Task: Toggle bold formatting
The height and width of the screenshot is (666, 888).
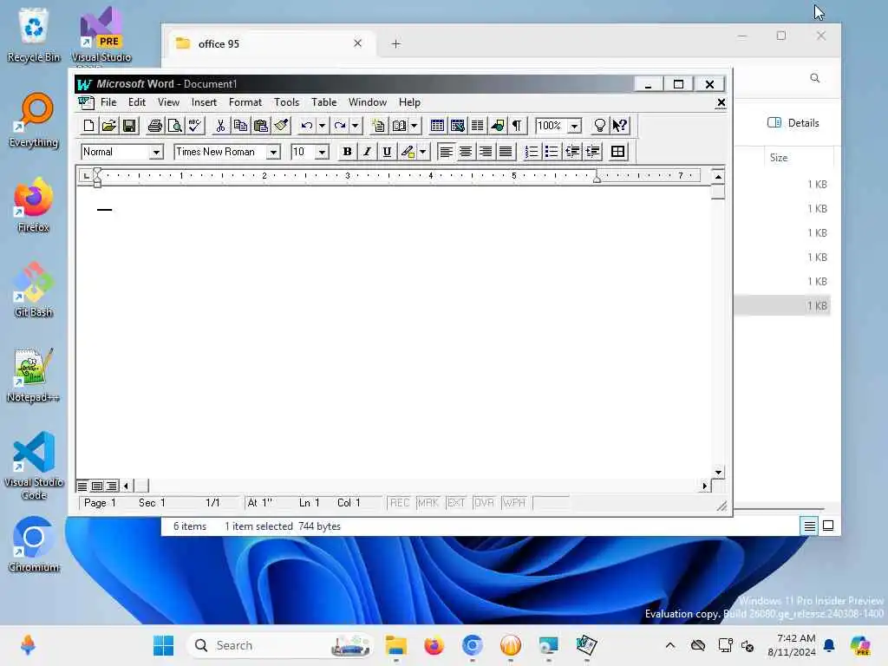Action: tap(347, 152)
